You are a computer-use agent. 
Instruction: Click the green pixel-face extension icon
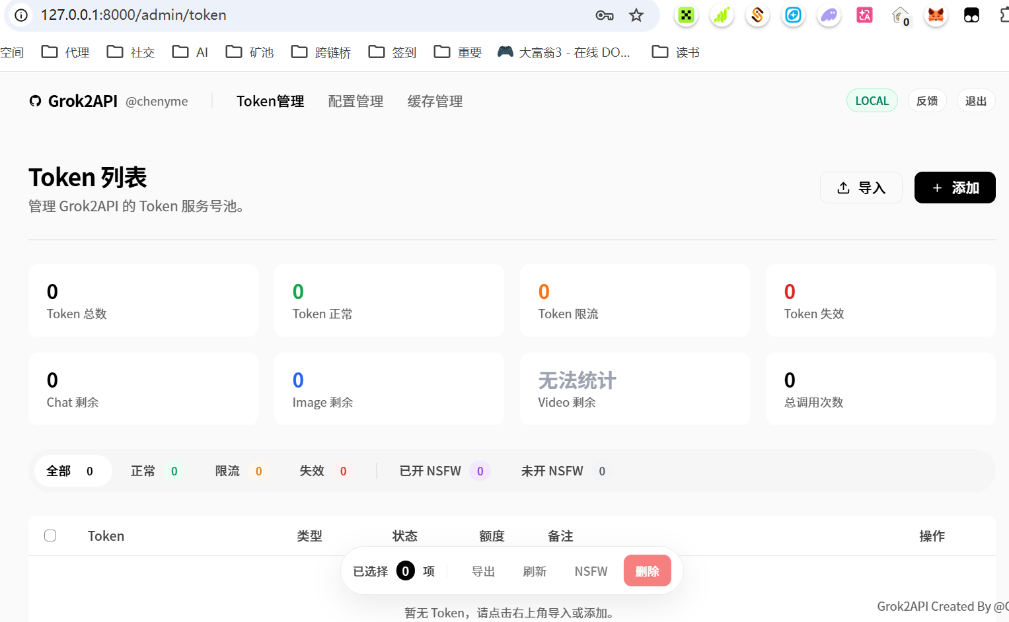tap(686, 15)
